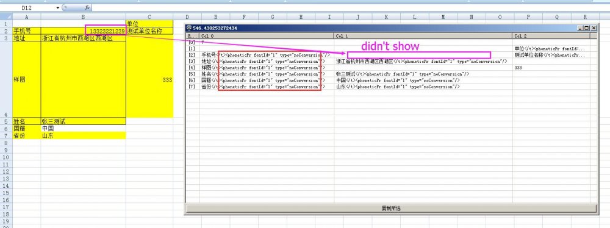The width and height of the screenshot is (610, 228).
Task: Select the spreadsheet column D header
Action: click(x=187, y=16)
